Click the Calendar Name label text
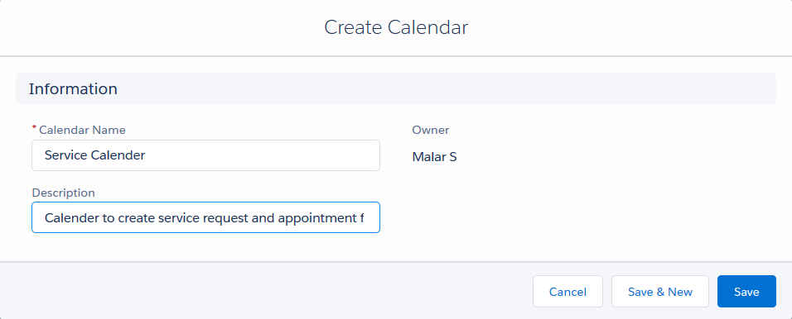Screen dimensions: 792x319 pyautogui.click(x=82, y=130)
